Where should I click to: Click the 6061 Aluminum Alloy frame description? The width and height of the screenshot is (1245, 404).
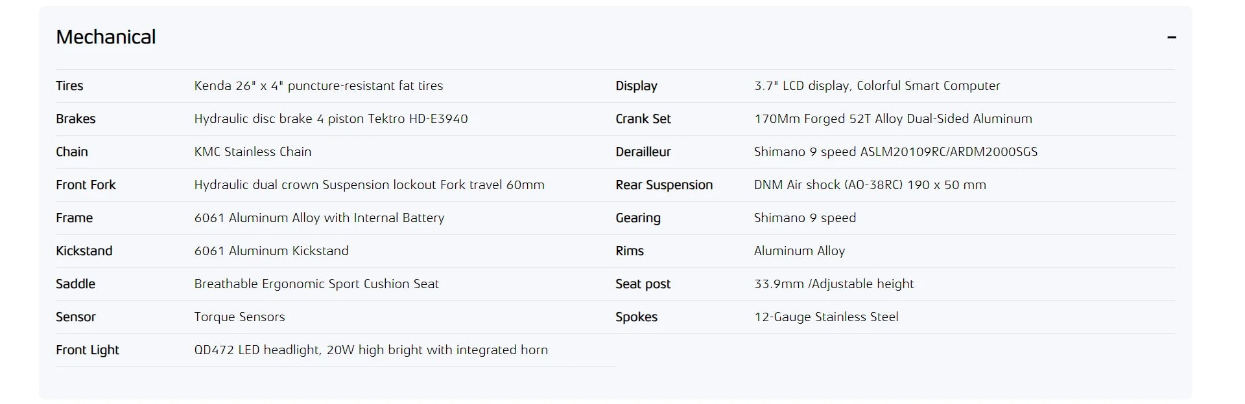319,218
